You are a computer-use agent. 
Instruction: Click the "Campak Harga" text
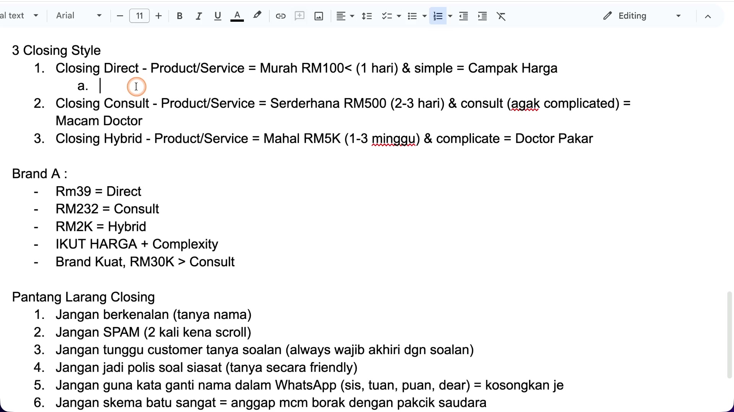click(513, 68)
